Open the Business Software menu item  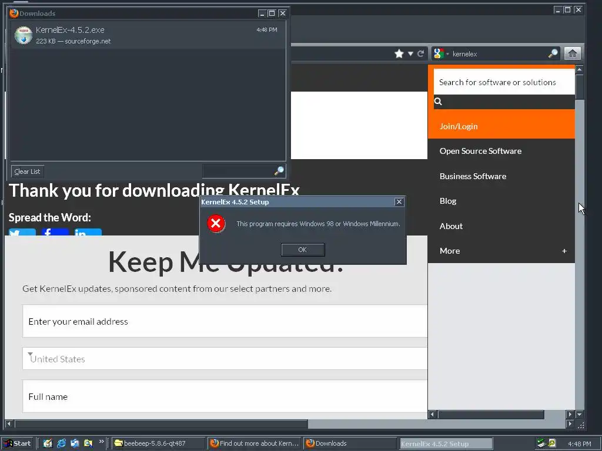(x=473, y=176)
